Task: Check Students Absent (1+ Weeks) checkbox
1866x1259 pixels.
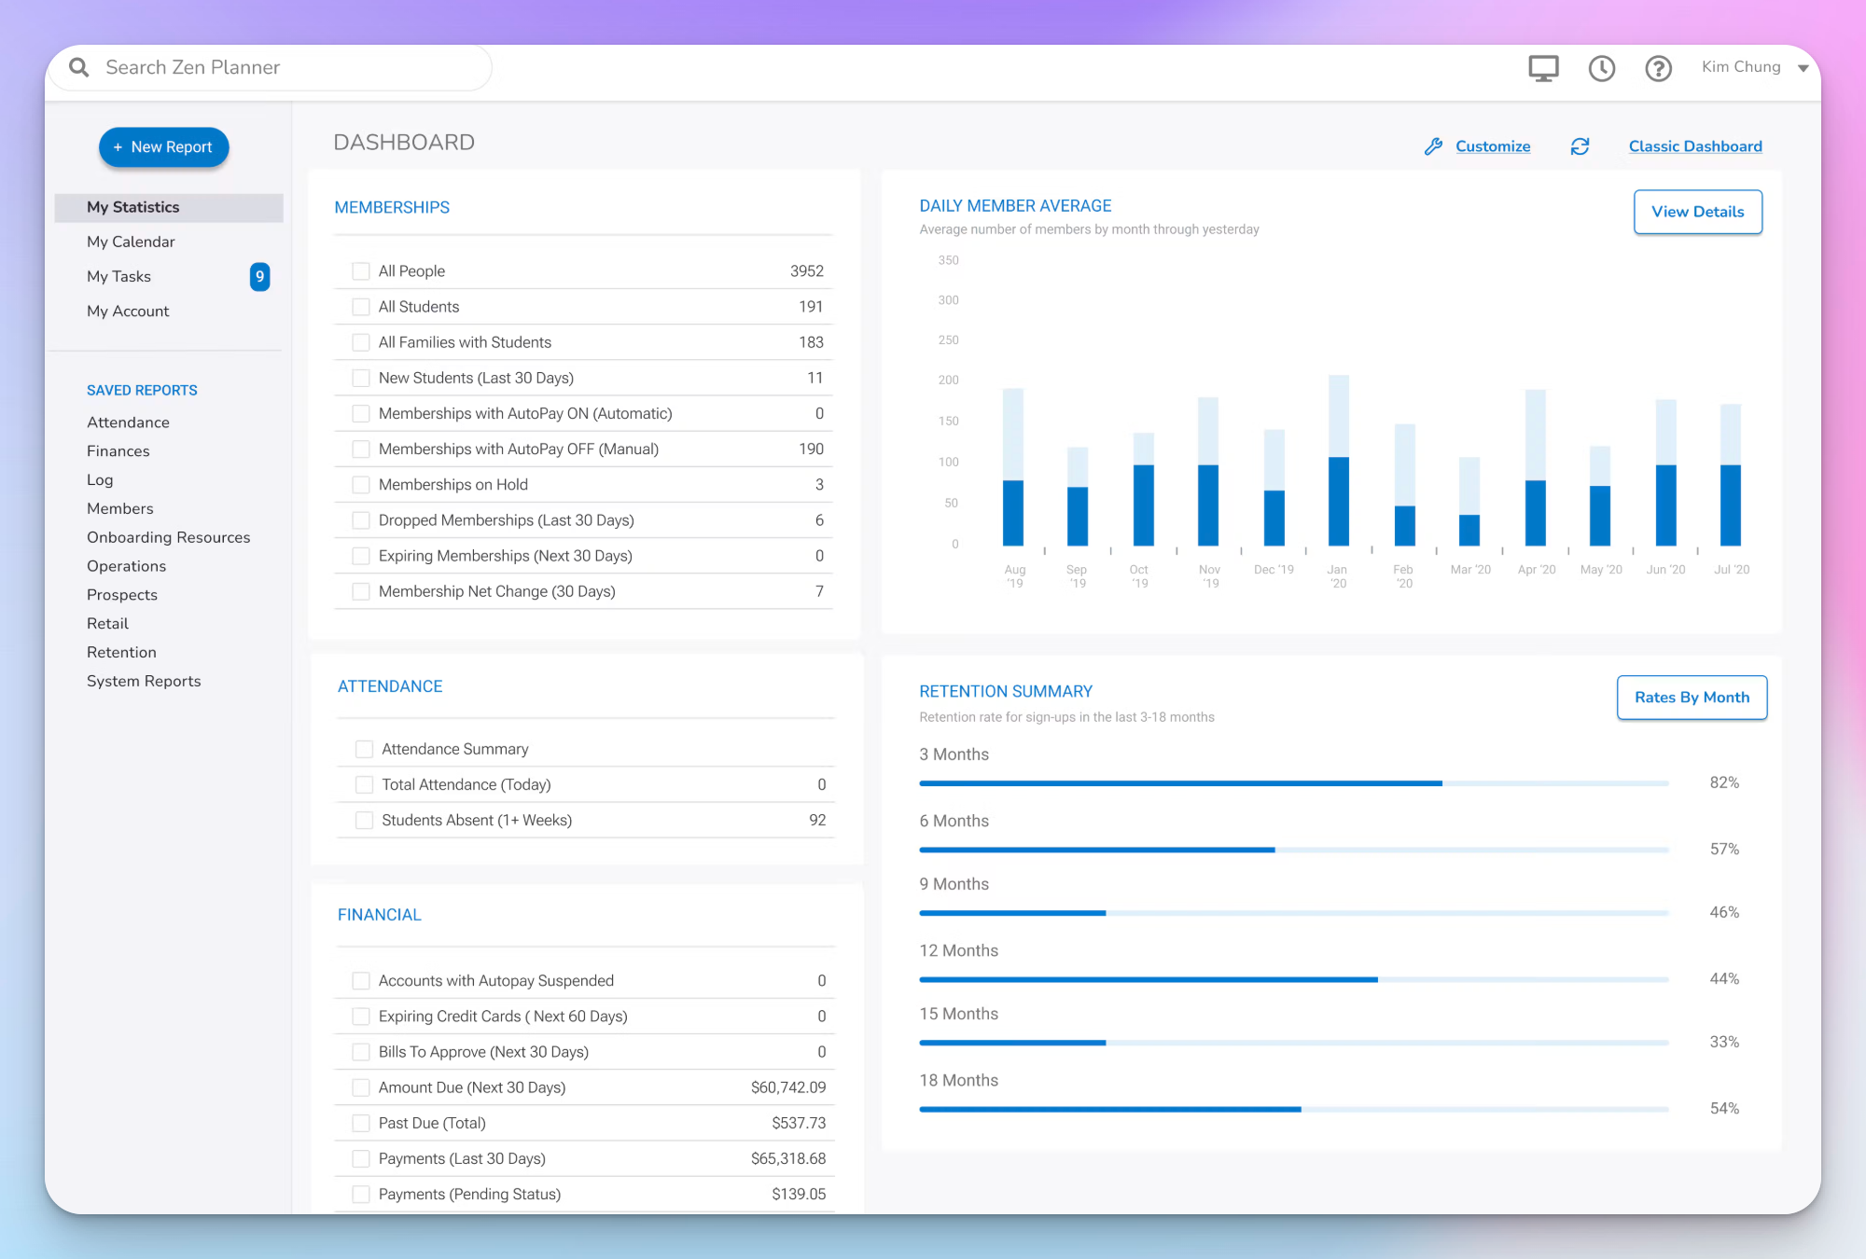Action: 364,821
